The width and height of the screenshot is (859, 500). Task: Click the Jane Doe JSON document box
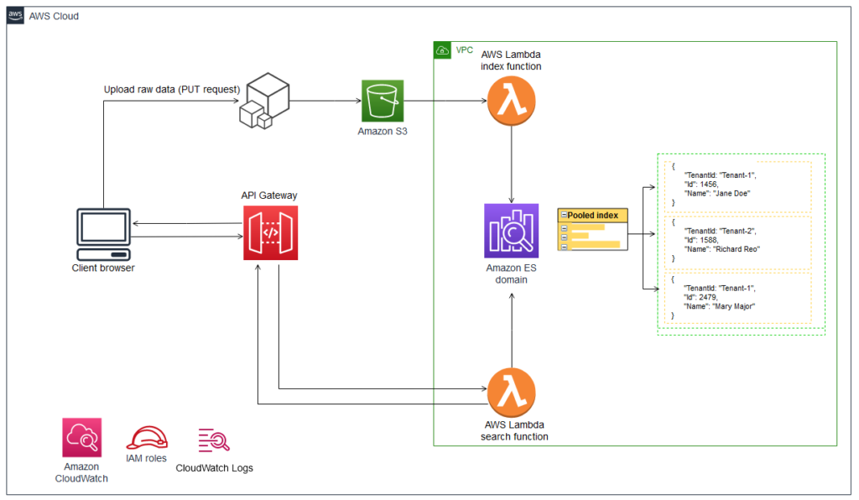737,186
